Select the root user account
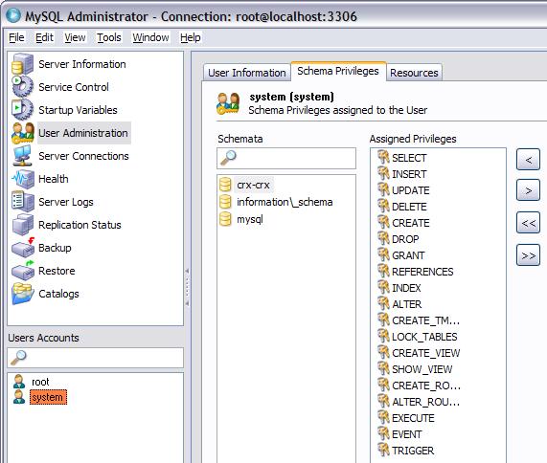This screenshot has width=547, height=463. point(40,382)
